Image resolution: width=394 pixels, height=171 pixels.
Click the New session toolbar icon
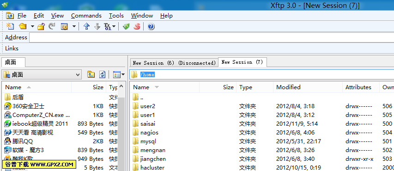10,26
